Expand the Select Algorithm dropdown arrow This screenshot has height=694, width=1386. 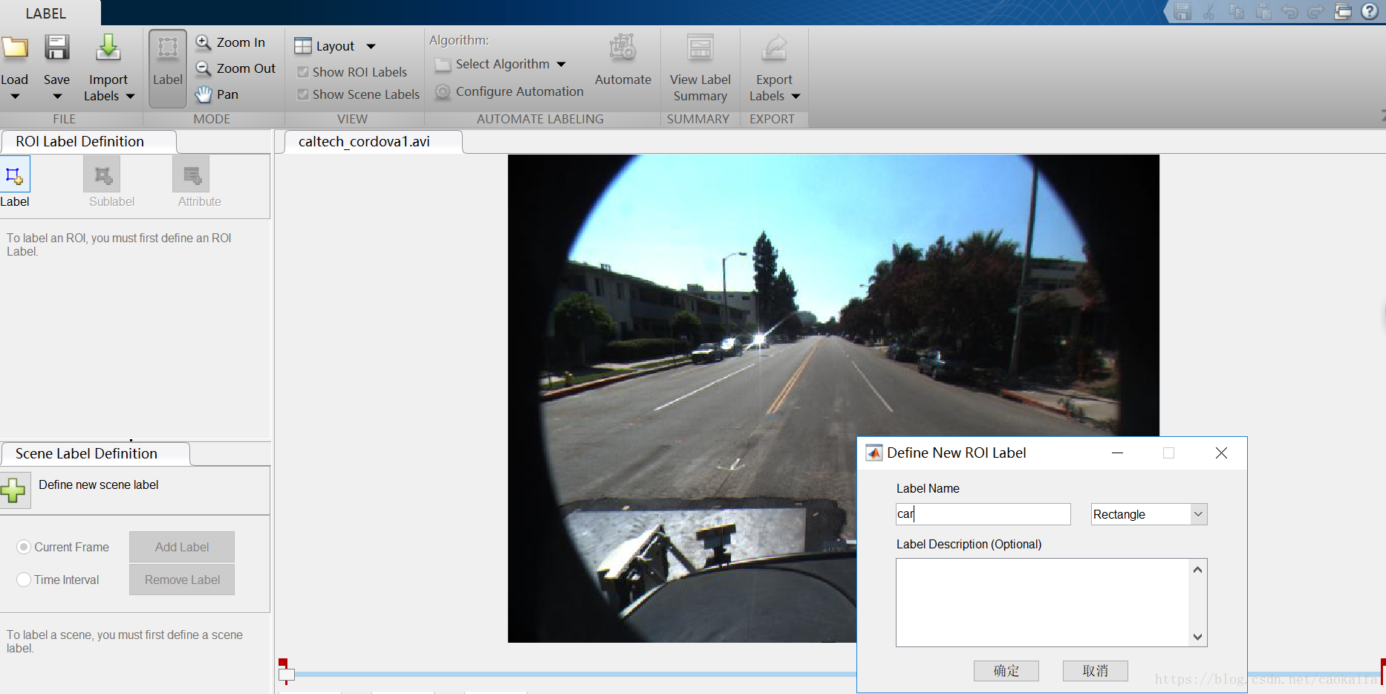(561, 65)
